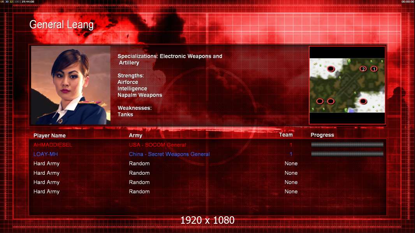The image size is (415, 233).
Task: Select the leftmost empty start position on the minimap's bottom edge
Action: tap(320, 101)
